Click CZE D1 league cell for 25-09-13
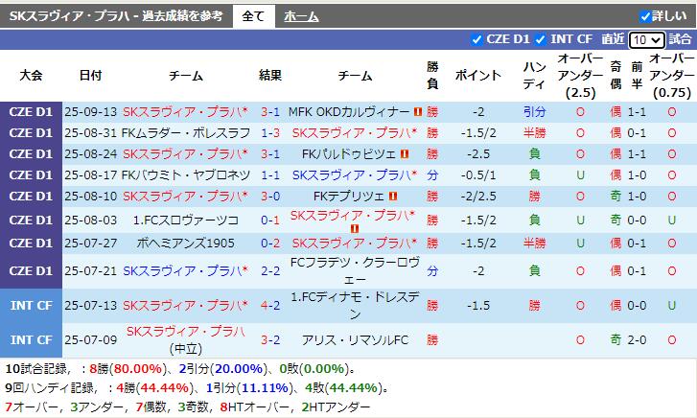 pyautogui.click(x=31, y=111)
